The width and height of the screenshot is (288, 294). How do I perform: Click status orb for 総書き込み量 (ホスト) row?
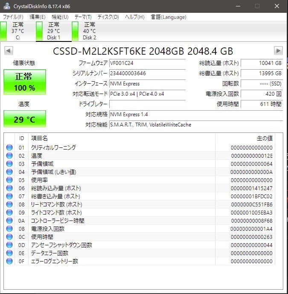pyautogui.click(x=9, y=196)
